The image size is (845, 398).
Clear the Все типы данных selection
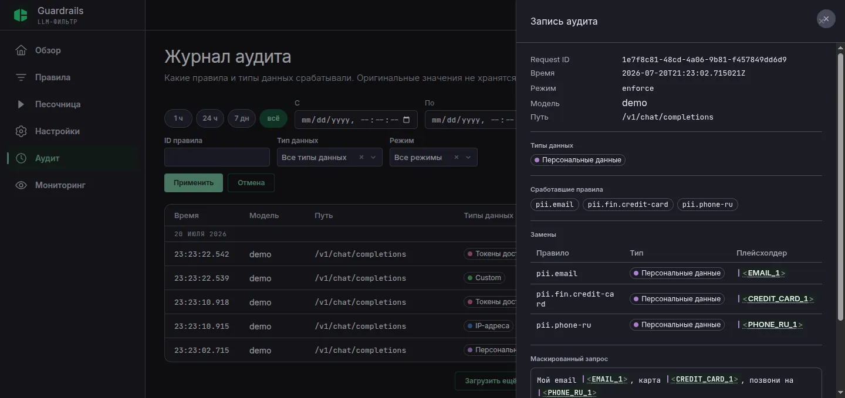tap(361, 157)
